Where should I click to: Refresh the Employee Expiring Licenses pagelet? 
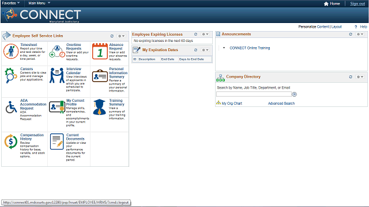click(195, 34)
